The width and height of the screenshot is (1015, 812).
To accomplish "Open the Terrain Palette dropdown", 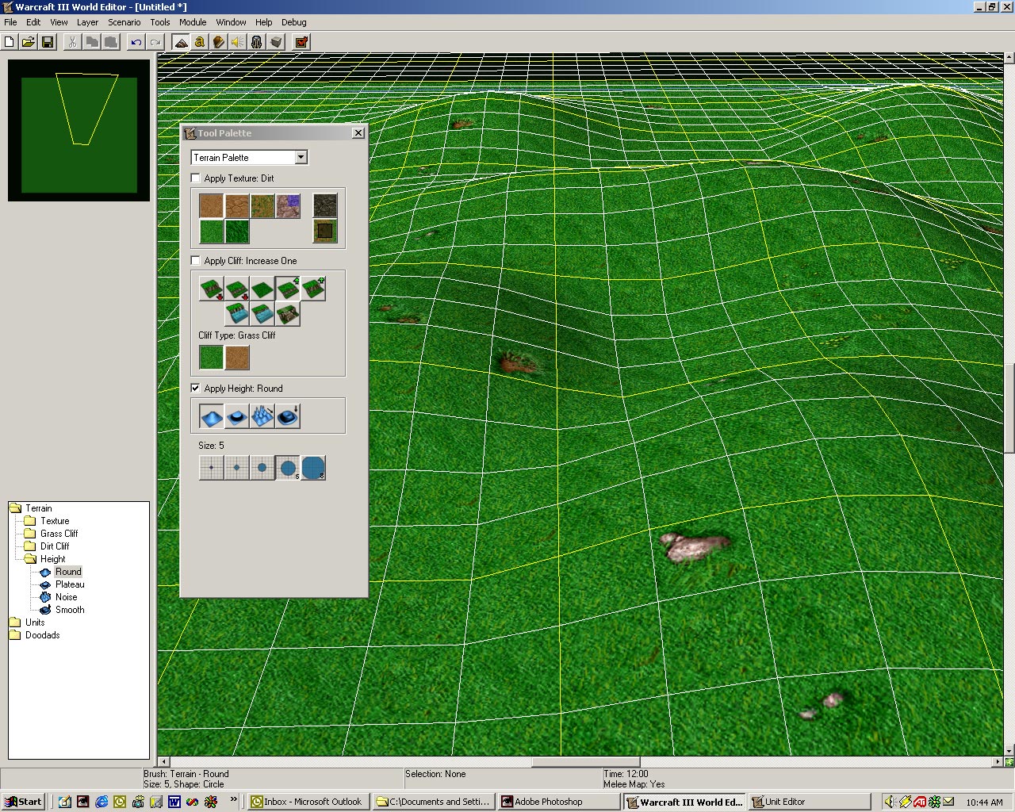I will click(301, 158).
